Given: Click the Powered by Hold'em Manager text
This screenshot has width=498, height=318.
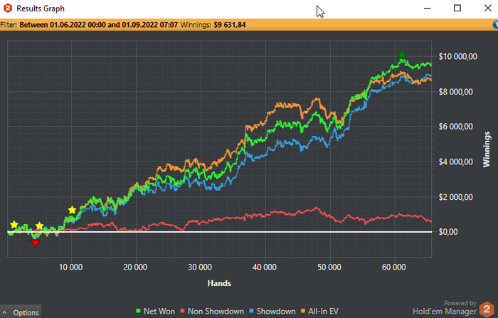Looking at the screenshot, I should (445, 307).
